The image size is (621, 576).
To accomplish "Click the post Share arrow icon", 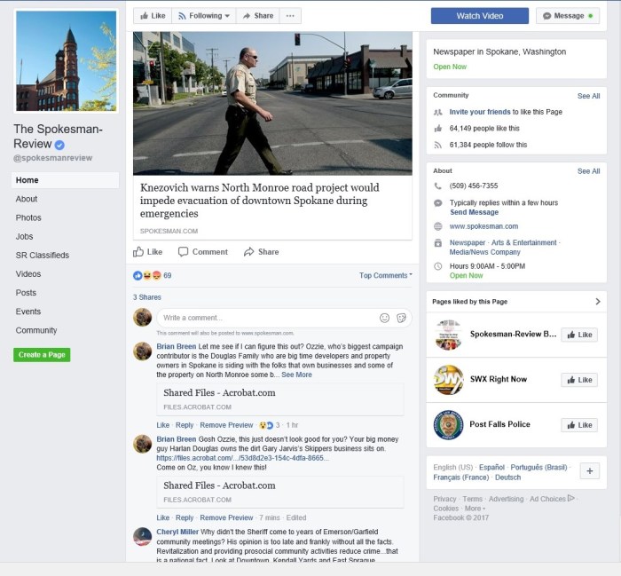I will (248, 252).
